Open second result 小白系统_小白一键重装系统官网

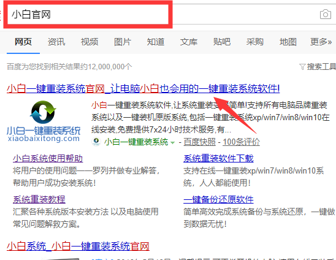[x=78, y=246]
